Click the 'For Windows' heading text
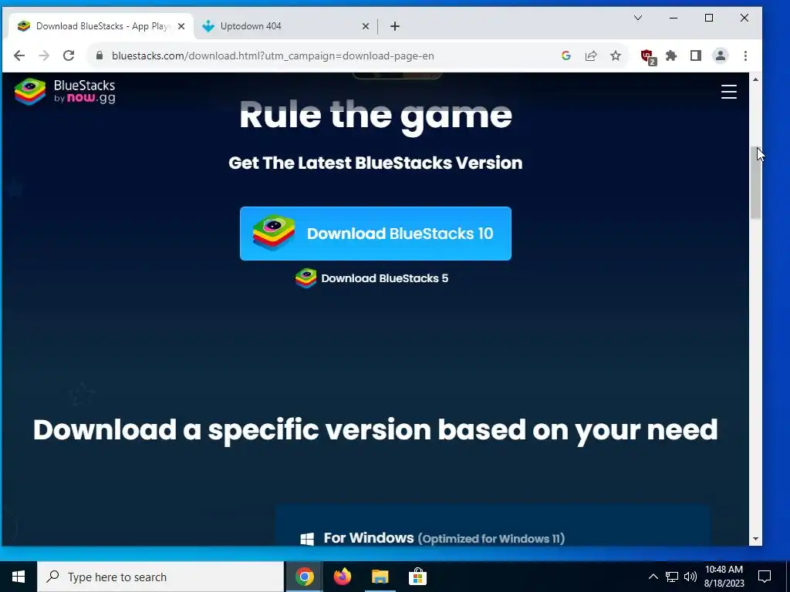The image size is (790, 592). click(368, 538)
